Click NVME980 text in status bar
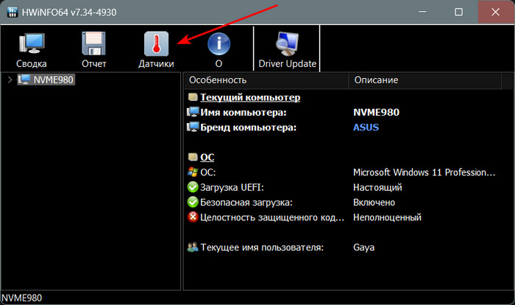 (21, 298)
